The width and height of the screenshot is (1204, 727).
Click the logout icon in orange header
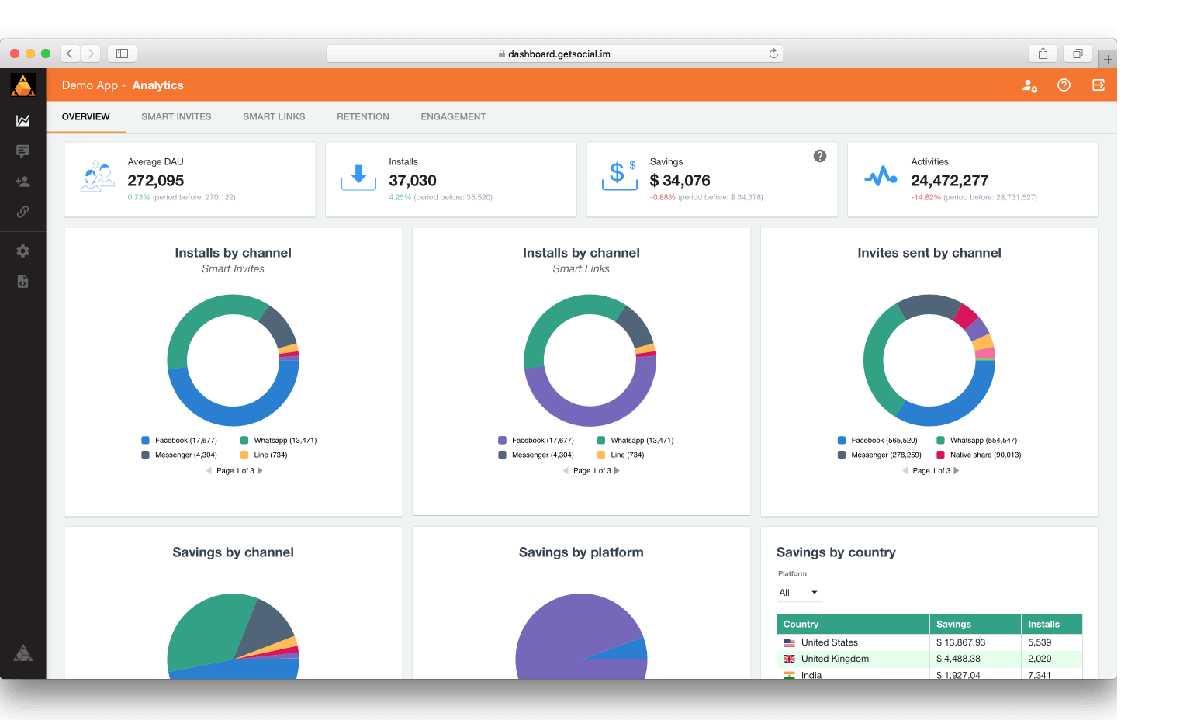click(x=1098, y=85)
